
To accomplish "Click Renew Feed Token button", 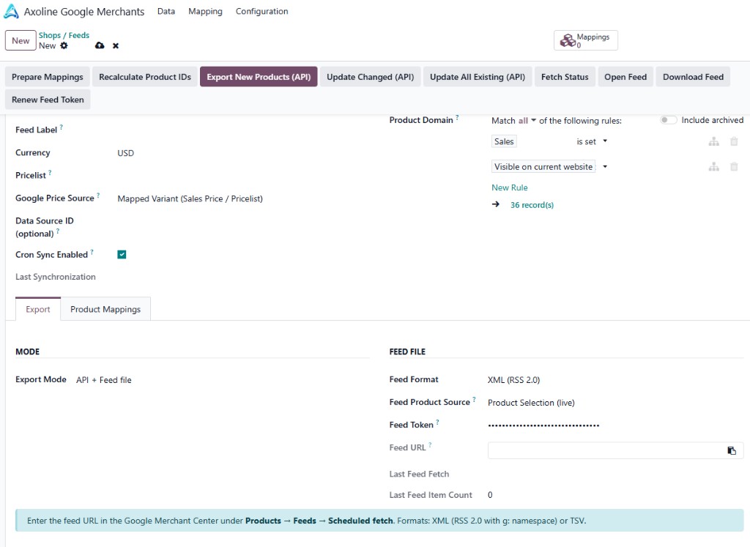I will 48,100.
